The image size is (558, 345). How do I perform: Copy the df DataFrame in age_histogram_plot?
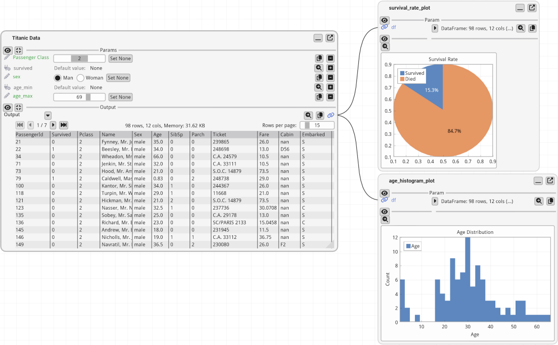(551, 201)
